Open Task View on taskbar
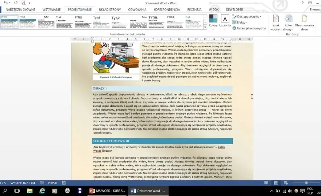The height and width of the screenshot is (196, 321). 17,191
